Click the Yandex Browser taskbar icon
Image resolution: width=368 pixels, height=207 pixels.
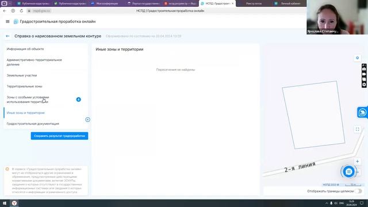pos(14,203)
